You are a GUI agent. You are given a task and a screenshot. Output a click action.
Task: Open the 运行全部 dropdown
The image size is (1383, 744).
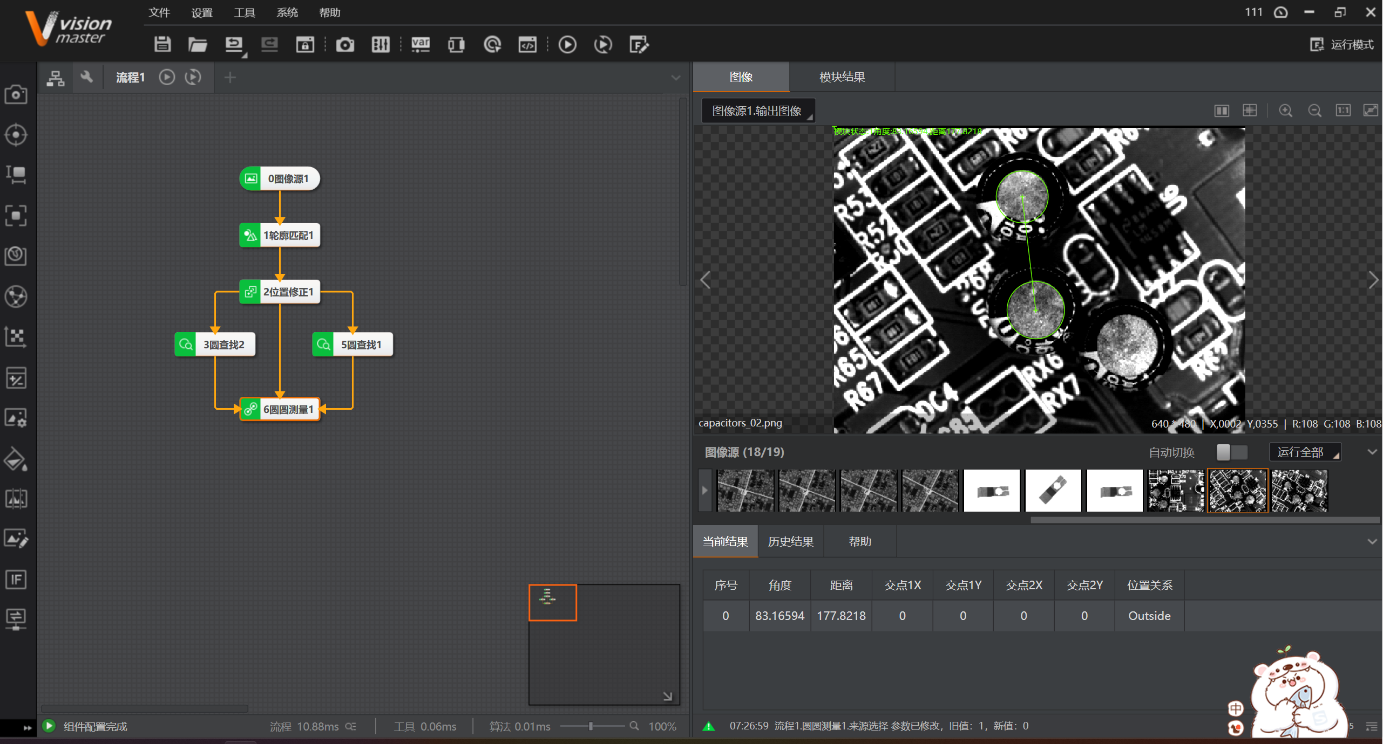pyautogui.click(x=1305, y=452)
